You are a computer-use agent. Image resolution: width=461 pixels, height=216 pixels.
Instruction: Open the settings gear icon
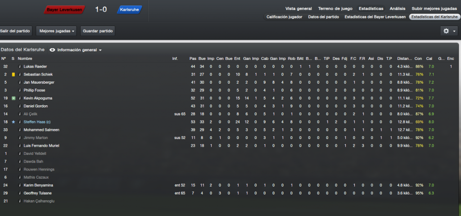(x=446, y=31)
